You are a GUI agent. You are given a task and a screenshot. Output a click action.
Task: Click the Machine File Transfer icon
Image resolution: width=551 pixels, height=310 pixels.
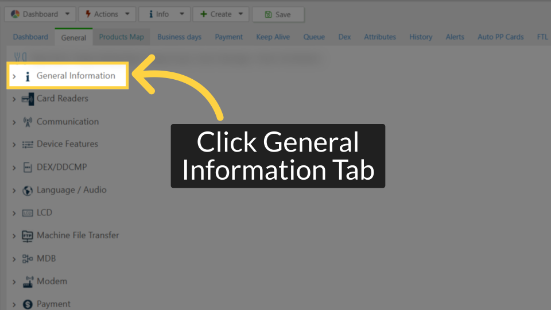click(28, 236)
